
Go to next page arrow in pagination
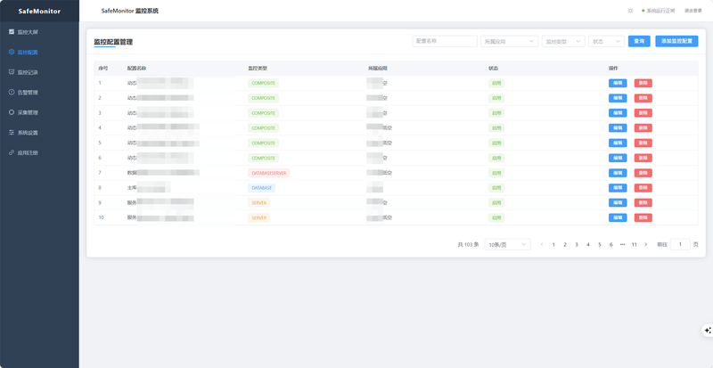click(x=645, y=244)
